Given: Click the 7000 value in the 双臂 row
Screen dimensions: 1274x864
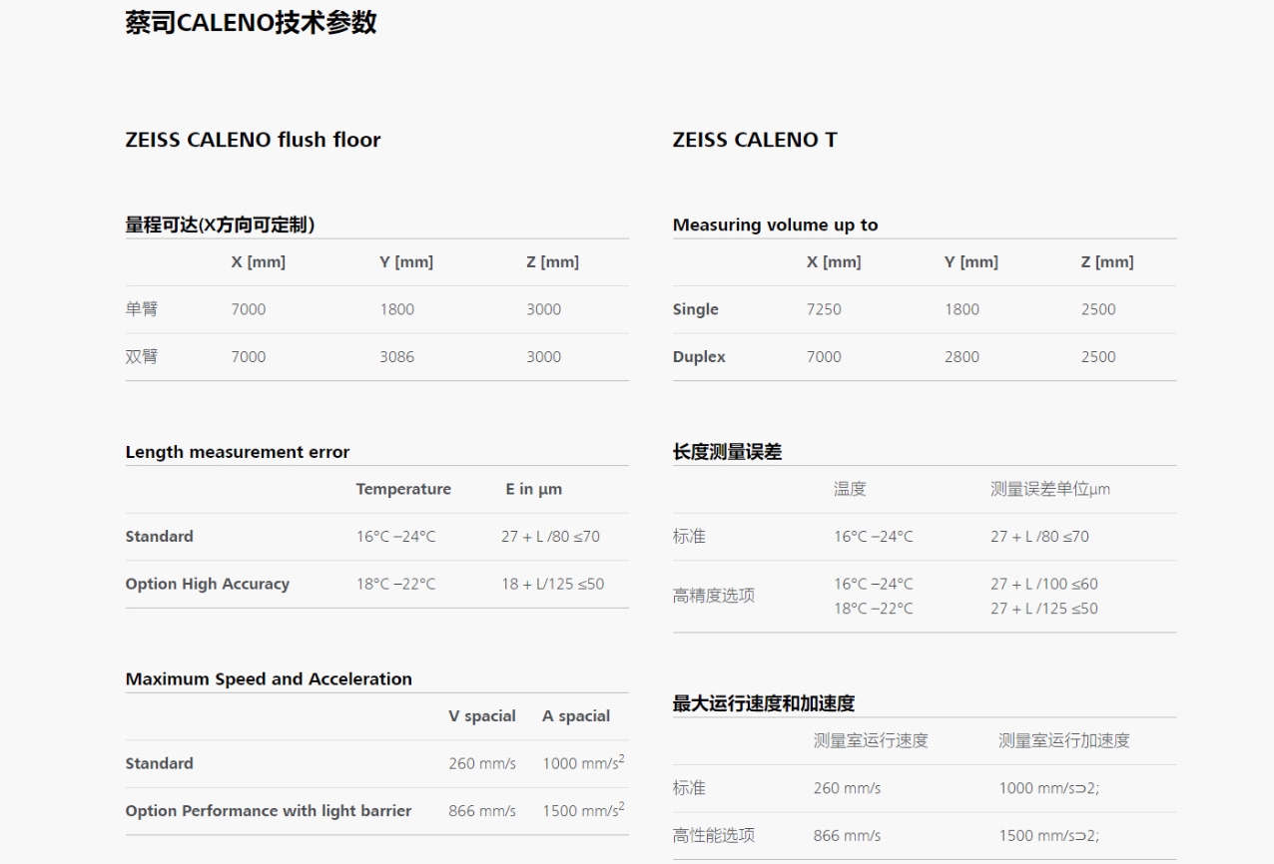Looking at the screenshot, I should click(249, 357).
